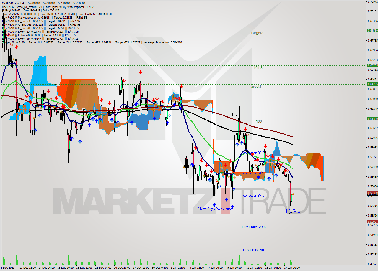Click the green 0.68580 price tag

click(x=372, y=30)
